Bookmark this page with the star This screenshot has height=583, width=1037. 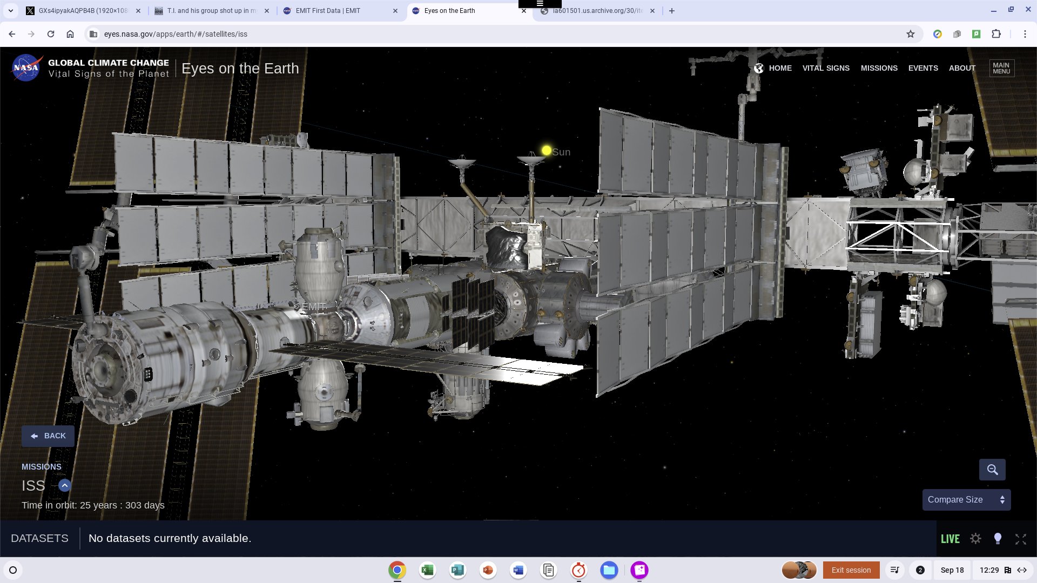pos(911,34)
